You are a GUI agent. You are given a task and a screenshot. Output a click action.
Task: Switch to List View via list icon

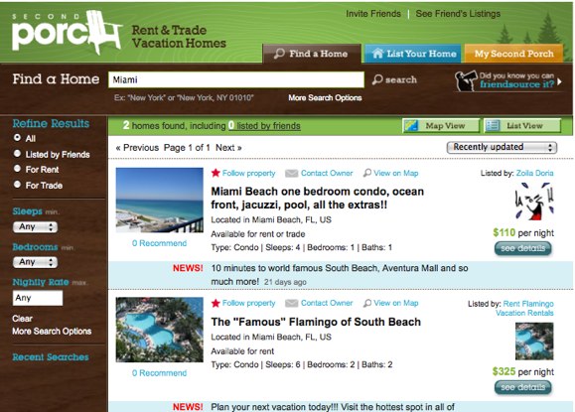(x=493, y=126)
